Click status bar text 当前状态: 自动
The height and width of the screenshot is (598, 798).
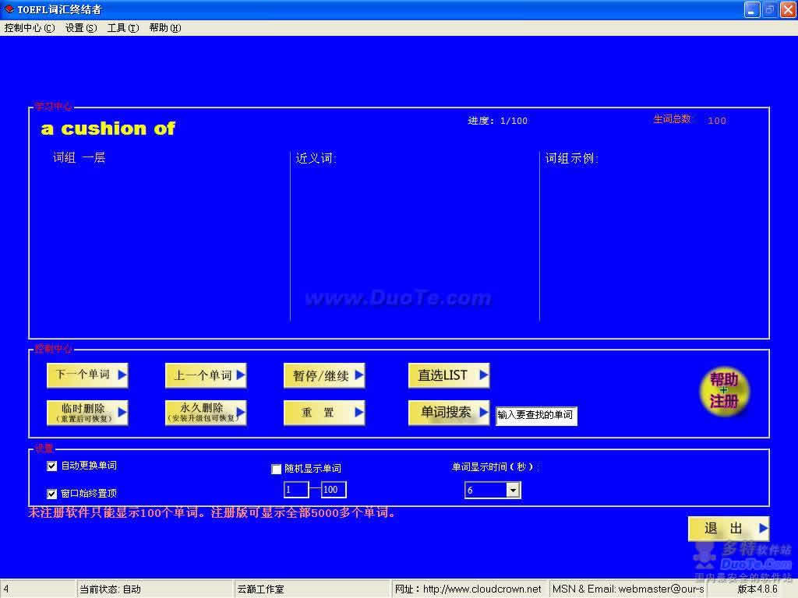(110, 589)
